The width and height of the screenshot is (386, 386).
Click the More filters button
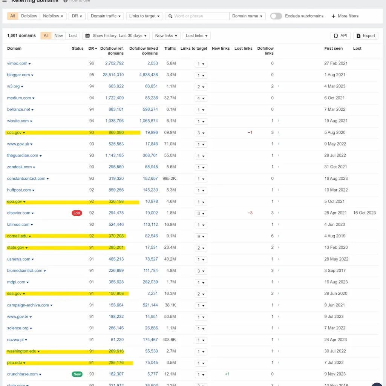pyautogui.click(x=345, y=16)
